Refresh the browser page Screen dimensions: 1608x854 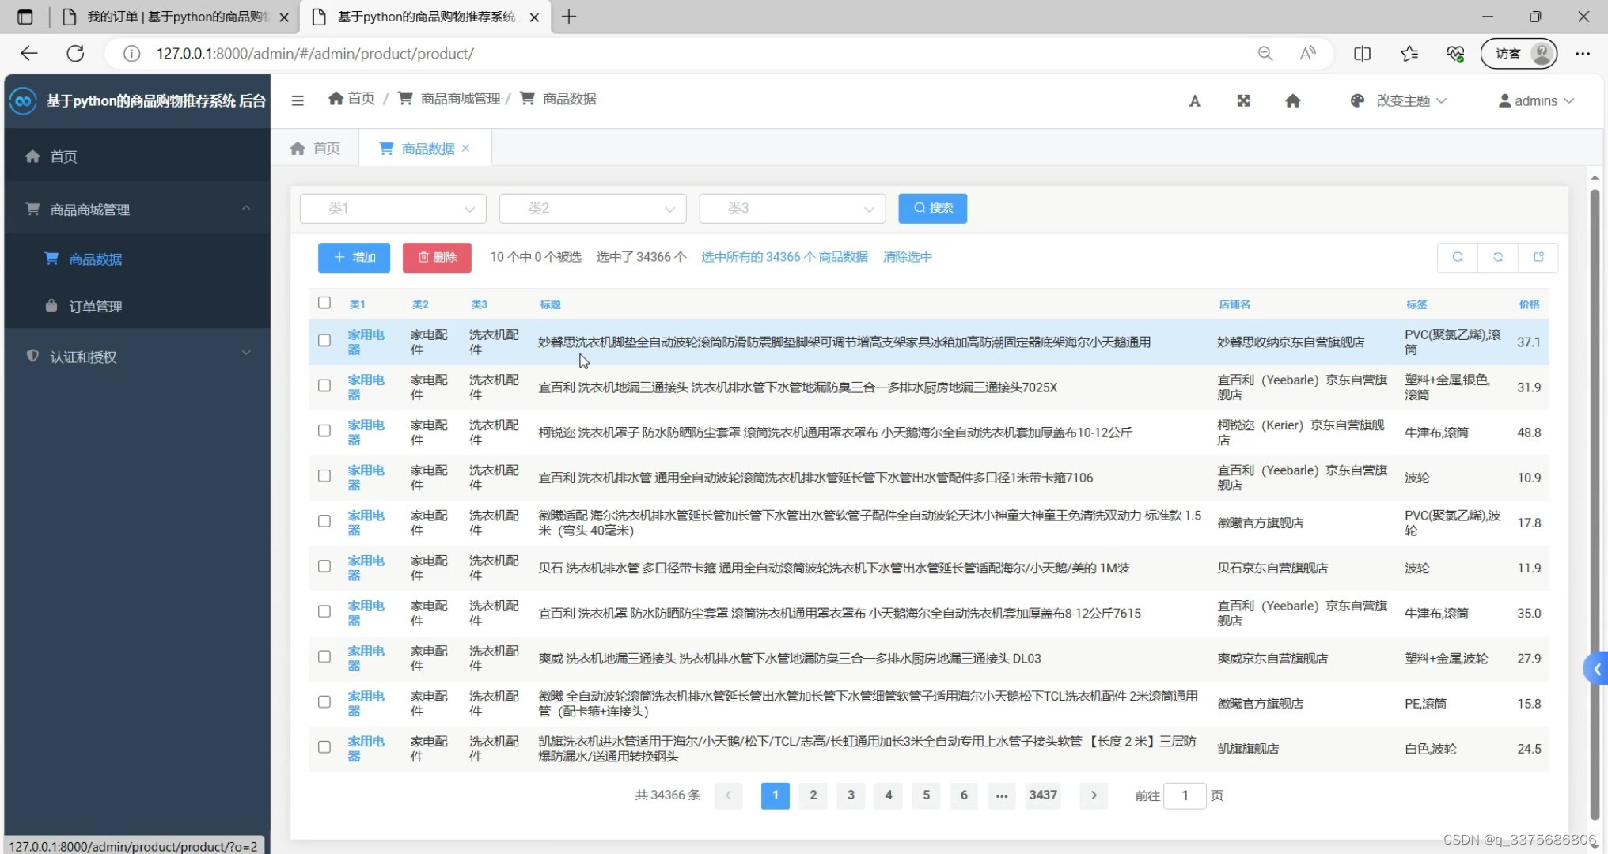(x=75, y=54)
